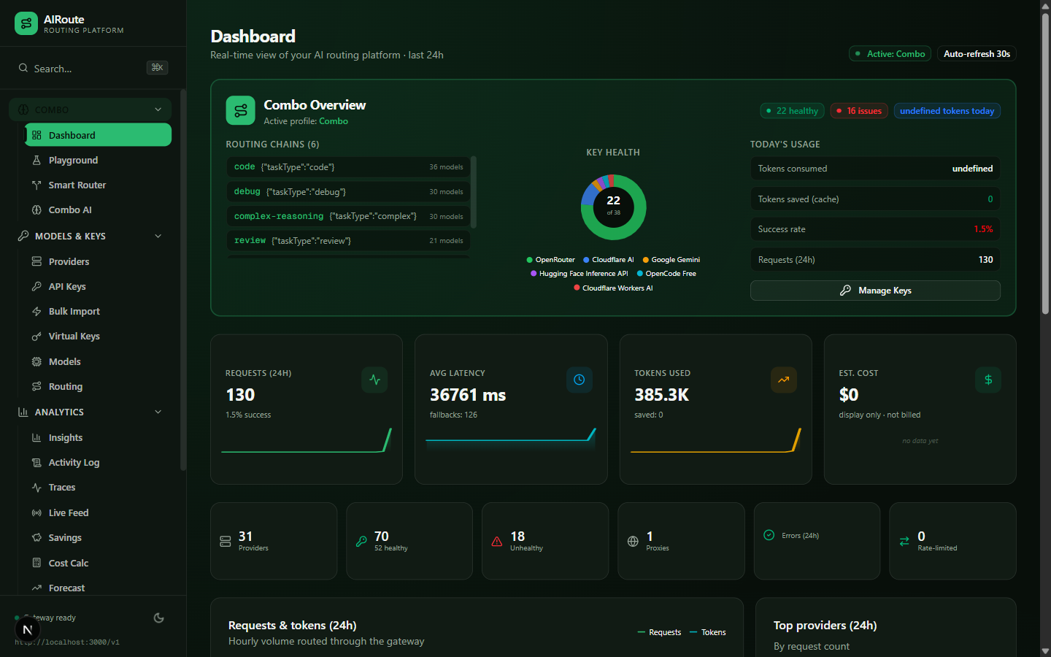This screenshot has width=1051, height=657.
Task: Click the Playground flask icon
Action: coord(36,160)
